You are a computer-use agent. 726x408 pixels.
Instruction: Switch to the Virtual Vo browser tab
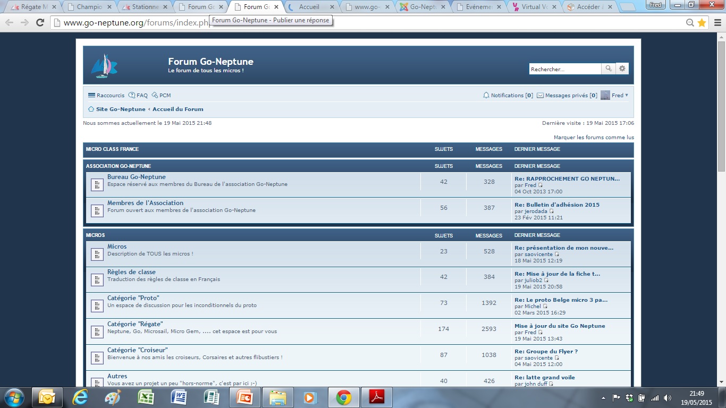pos(534,7)
